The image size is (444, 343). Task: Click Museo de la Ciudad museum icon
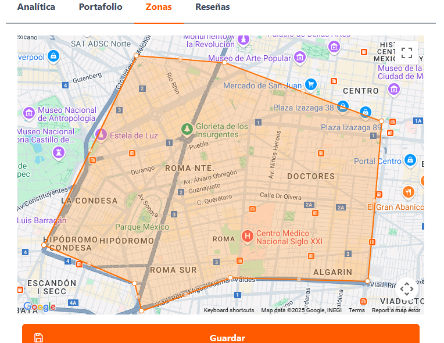(x=394, y=90)
